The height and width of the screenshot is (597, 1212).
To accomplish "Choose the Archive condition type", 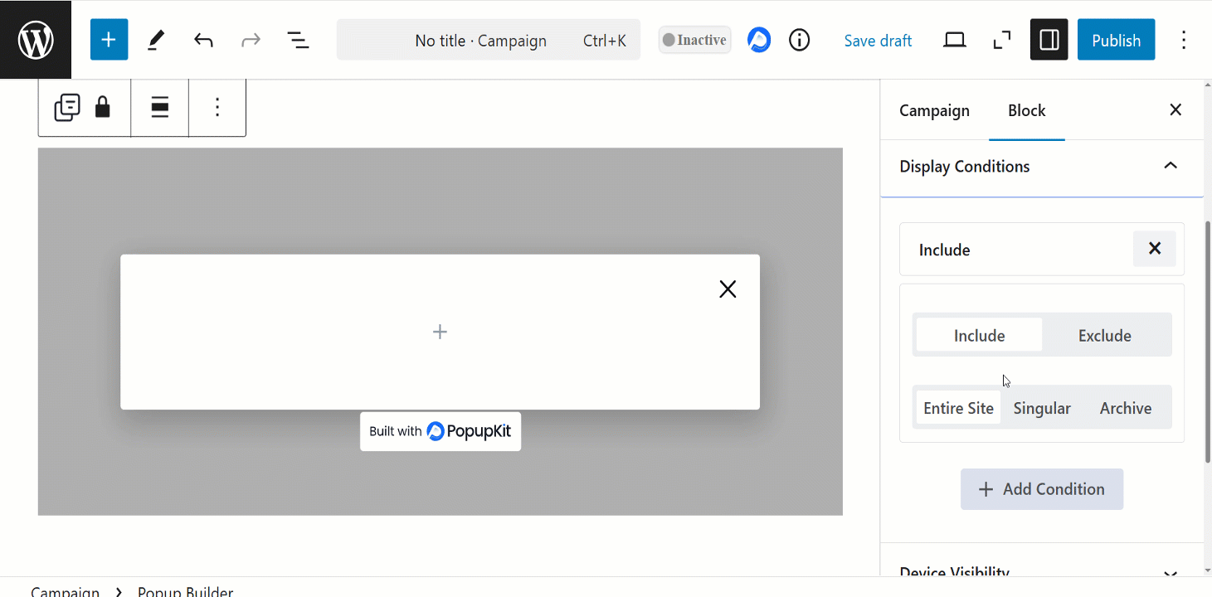I will [1125, 408].
